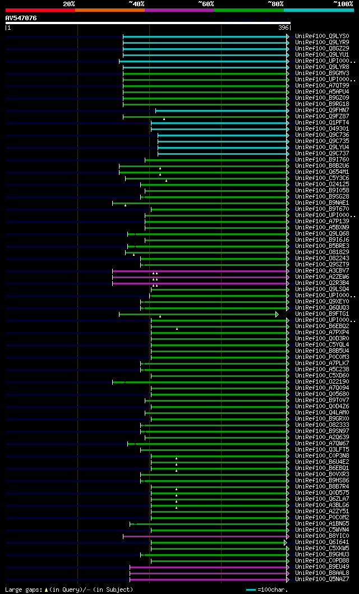Screen dimensions: 359x594
Task: Click the AV547076 query name label
Action: (21, 18)
